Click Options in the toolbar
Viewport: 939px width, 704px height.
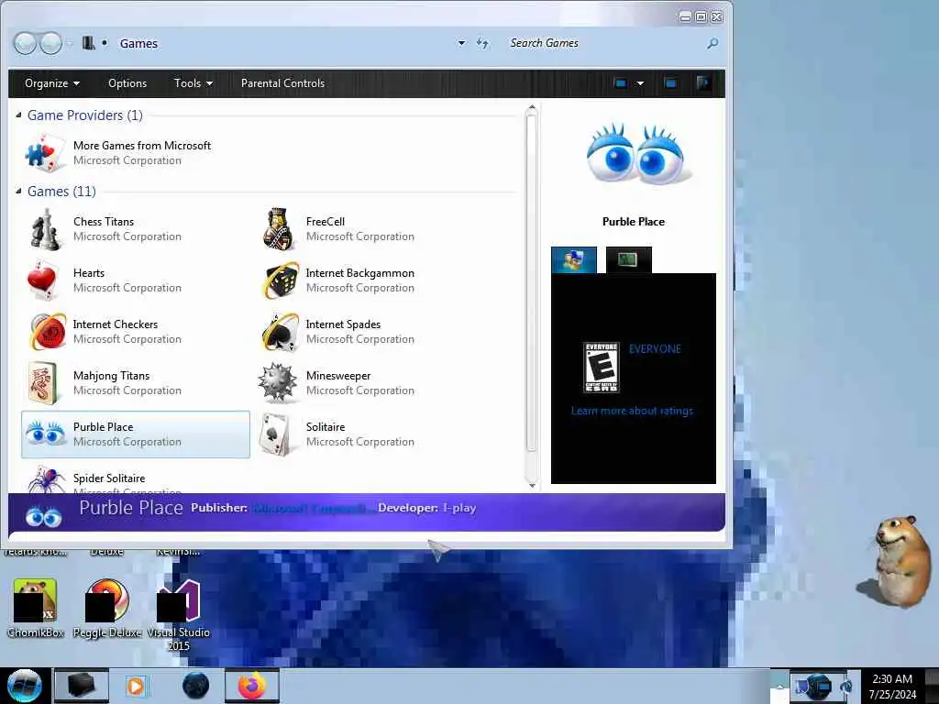click(x=127, y=83)
